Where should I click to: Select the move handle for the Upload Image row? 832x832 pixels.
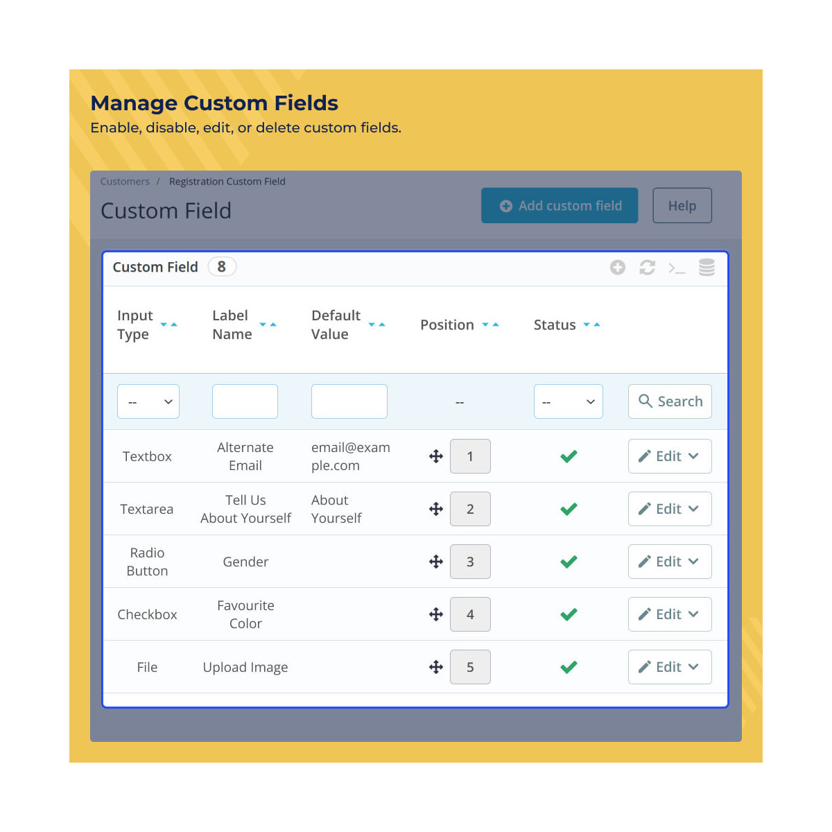point(435,666)
